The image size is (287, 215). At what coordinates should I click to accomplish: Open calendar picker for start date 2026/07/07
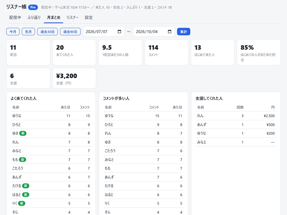pos(119,31)
